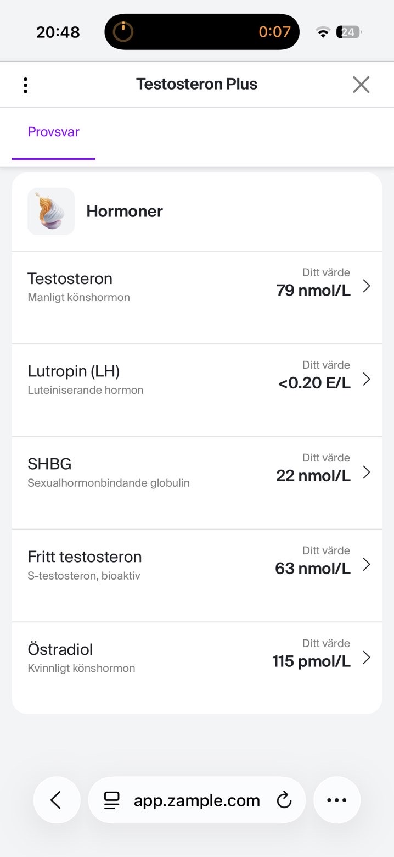The width and height of the screenshot is (394, 857).
Task: Select the Provsvar tab
Action: pyautogui.click(x=54, y=132)
